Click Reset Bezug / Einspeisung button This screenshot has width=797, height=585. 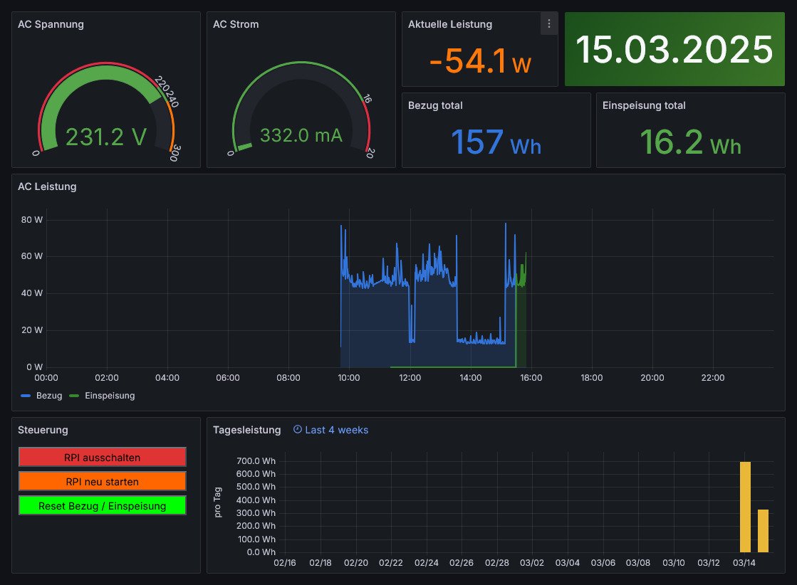coord(102,506)
